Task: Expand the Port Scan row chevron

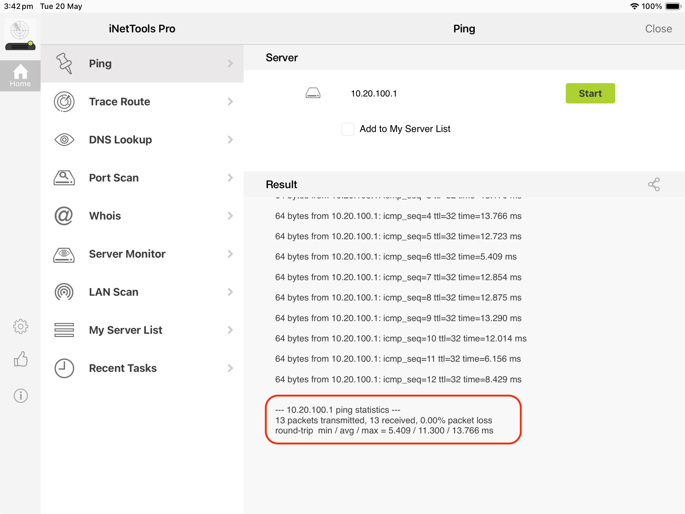Action: coord(230,178)
